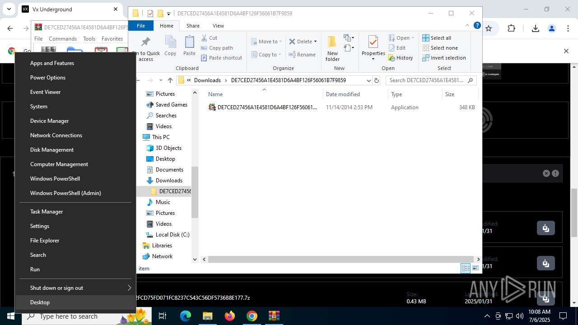Screen dimensions: 578x325
Task: Click the Rename button
Action: [x=302, y=55]
